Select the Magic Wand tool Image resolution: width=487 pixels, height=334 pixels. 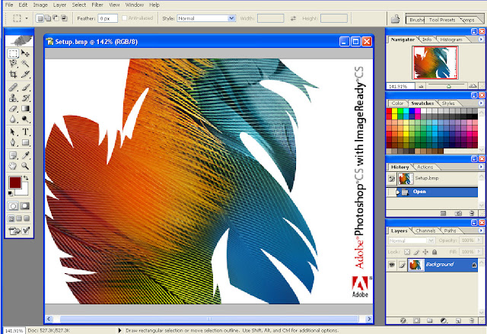pyautogui.click(x=25, y=64)
